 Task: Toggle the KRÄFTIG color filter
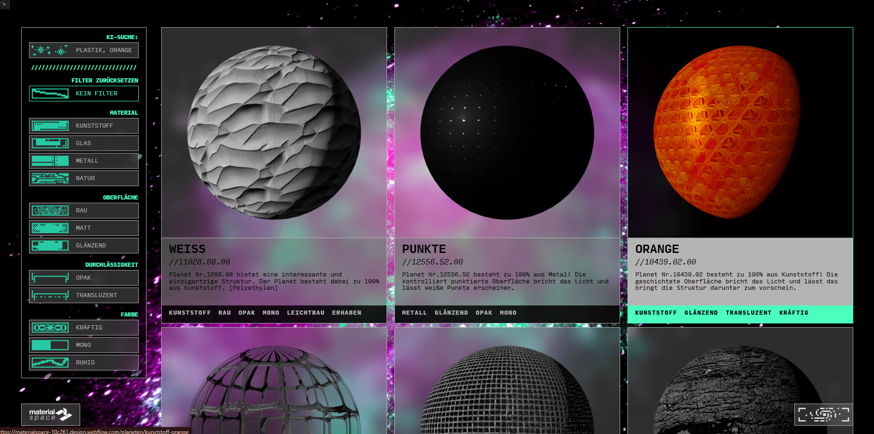(x=84, y=328)
